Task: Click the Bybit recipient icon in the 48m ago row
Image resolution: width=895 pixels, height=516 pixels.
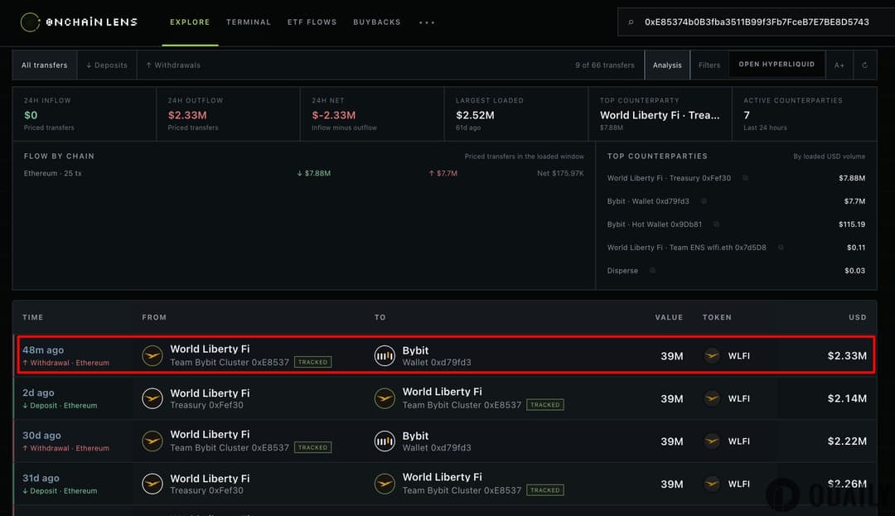Action: tap(385, 356)
